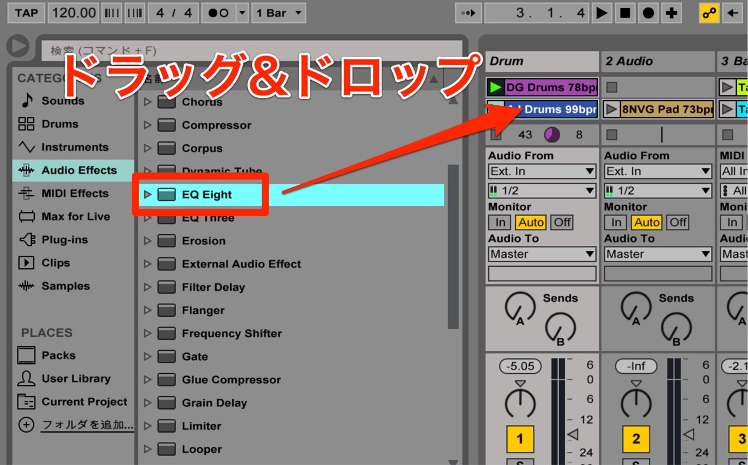Open Packs in Places
Image resolution: width=748 pixels, height=465 pixels.
(58, 356)
